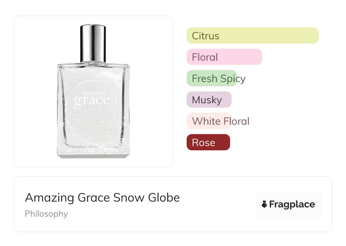This screenshot has width=346, height=246.
Task: Open the Amazing Grace Snow Globe title
Action: pos(102,197)
